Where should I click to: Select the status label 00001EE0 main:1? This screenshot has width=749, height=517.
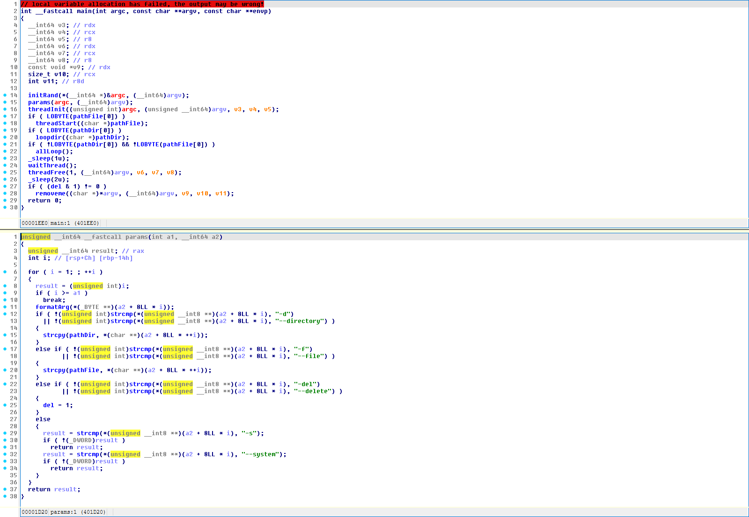coord(61,223)
